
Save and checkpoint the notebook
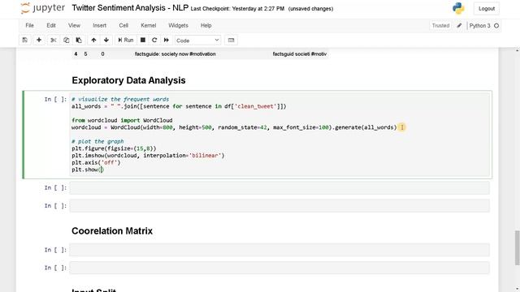tap(25, 40)
